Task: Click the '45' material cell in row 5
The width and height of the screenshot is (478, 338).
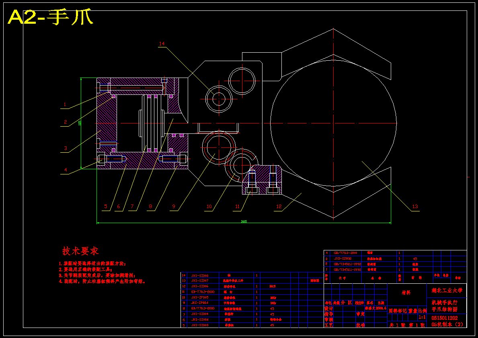Action: (272, 325)
